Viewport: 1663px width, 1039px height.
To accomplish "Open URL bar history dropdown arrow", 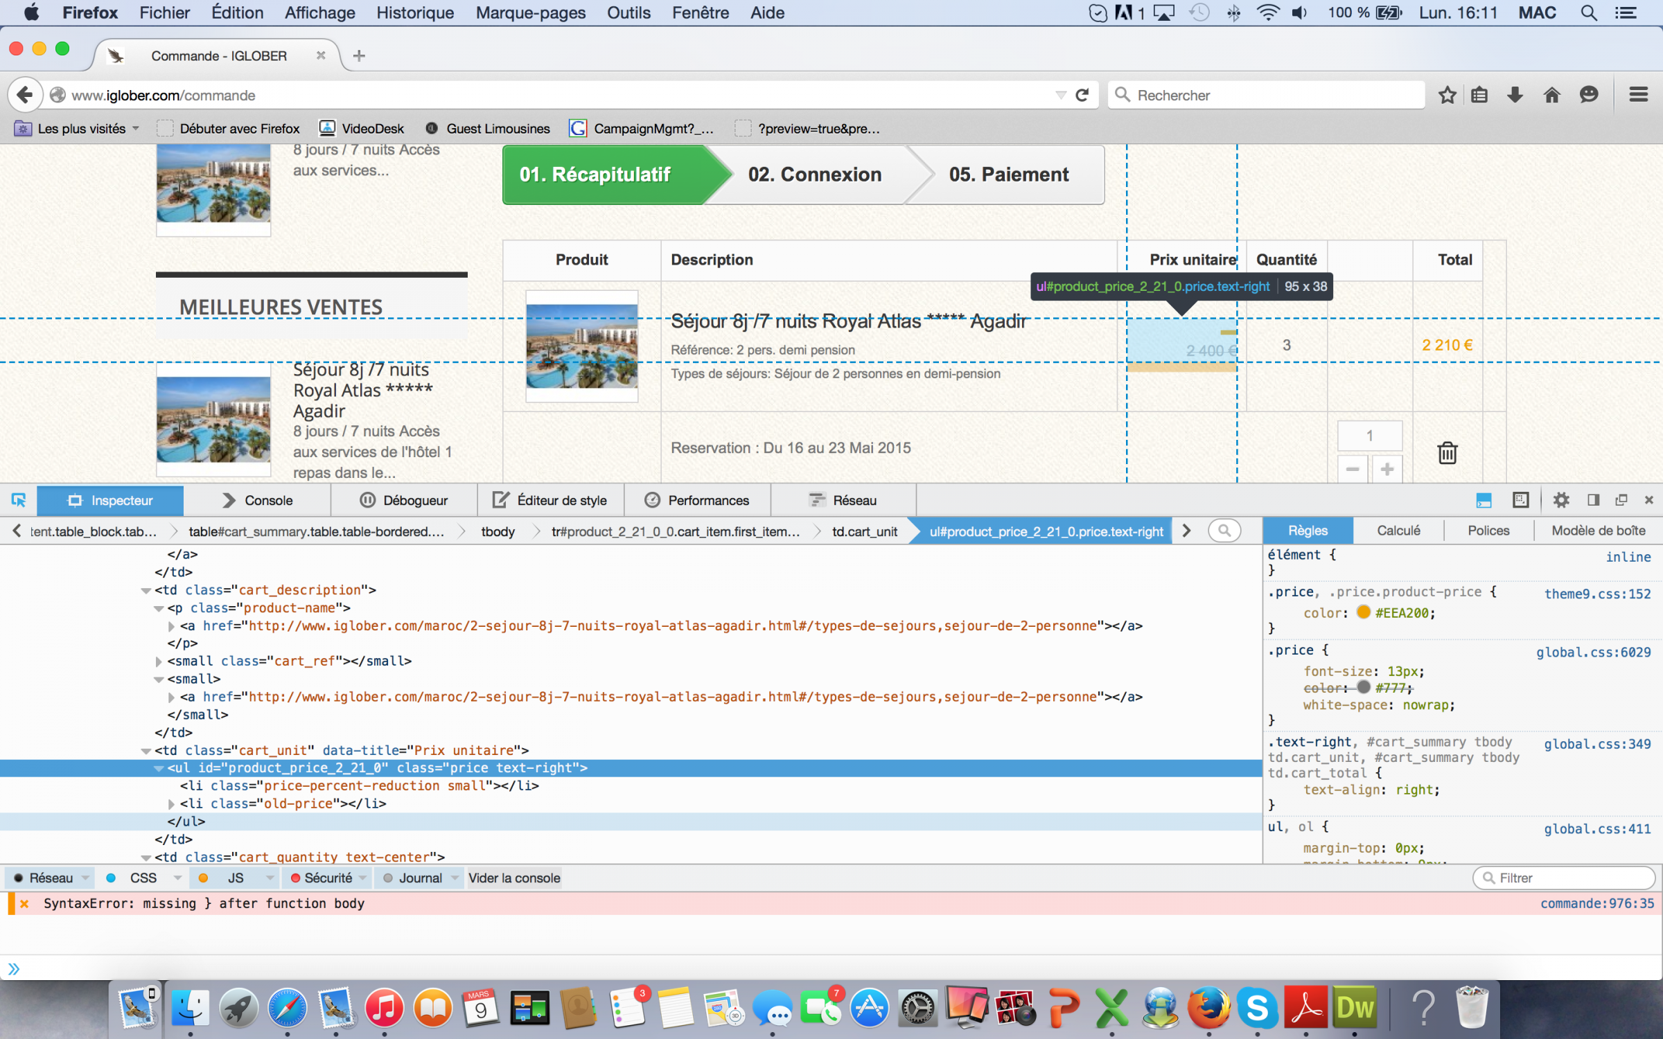I will (x=1061, y=95).
